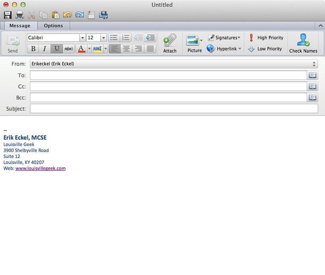
Task: Click into the Cc recipient field
Action: click(168, 86)
